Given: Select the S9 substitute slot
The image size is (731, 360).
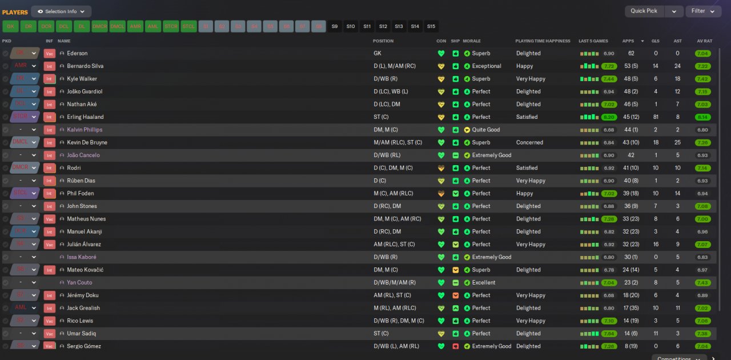Looking at the screenshot, I should [335, 26].
